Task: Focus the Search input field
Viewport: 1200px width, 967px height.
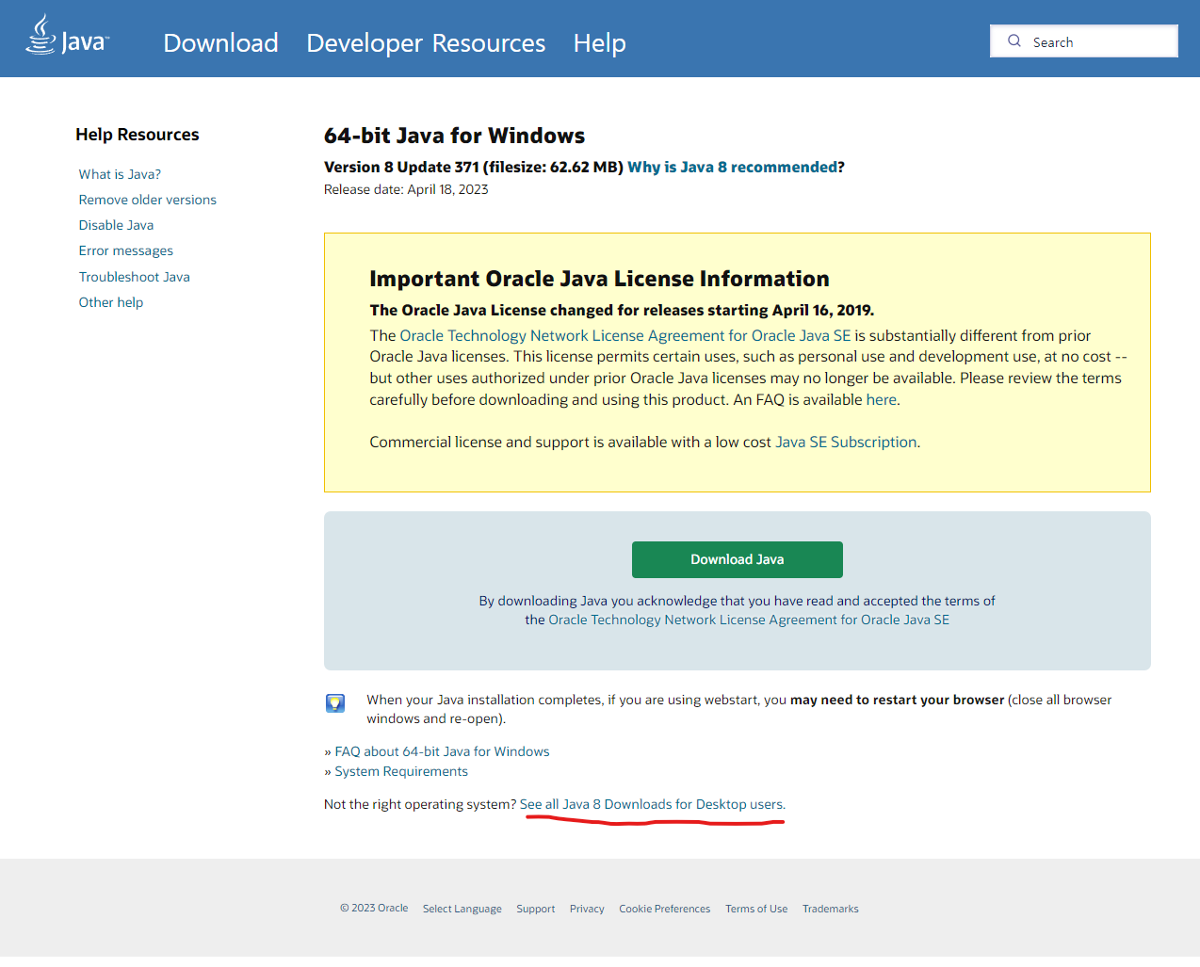Action: point(1084,41)
